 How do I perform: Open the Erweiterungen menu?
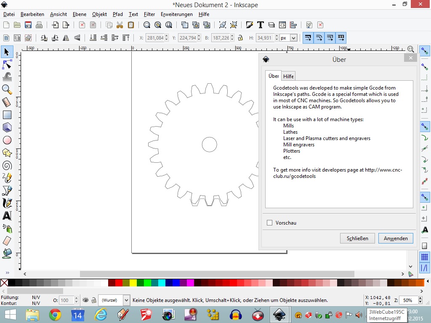pyautogui.click(x=176, y=14)
